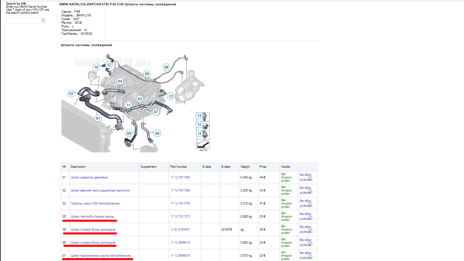Click legend thumbnail of clamp 11
Image resolution: width=464 pixels, height=261 pixels.
click(x=203, y=135)
